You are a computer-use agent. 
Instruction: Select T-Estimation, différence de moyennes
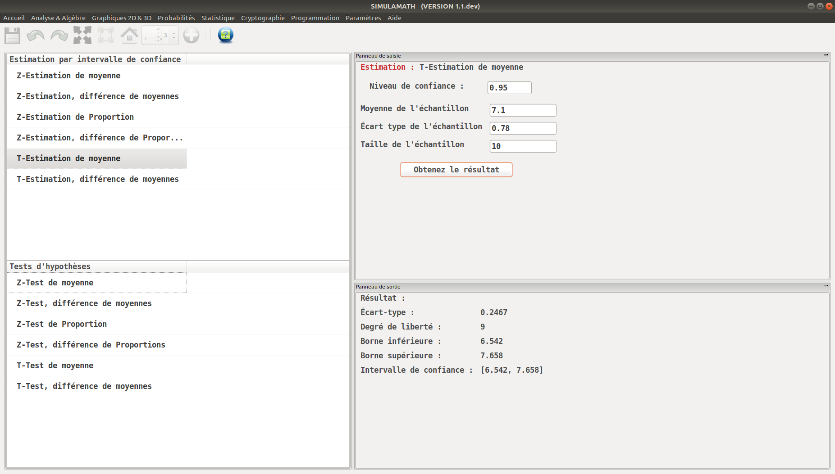click(x=97, y=179)
